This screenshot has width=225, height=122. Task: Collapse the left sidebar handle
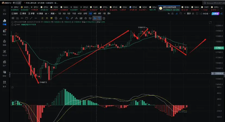tap(10, 75)
